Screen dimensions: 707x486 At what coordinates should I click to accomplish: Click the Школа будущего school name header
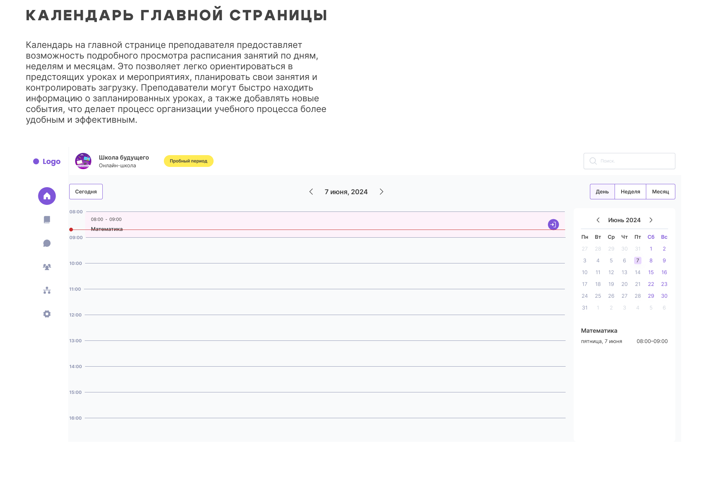tap(124, 157)
